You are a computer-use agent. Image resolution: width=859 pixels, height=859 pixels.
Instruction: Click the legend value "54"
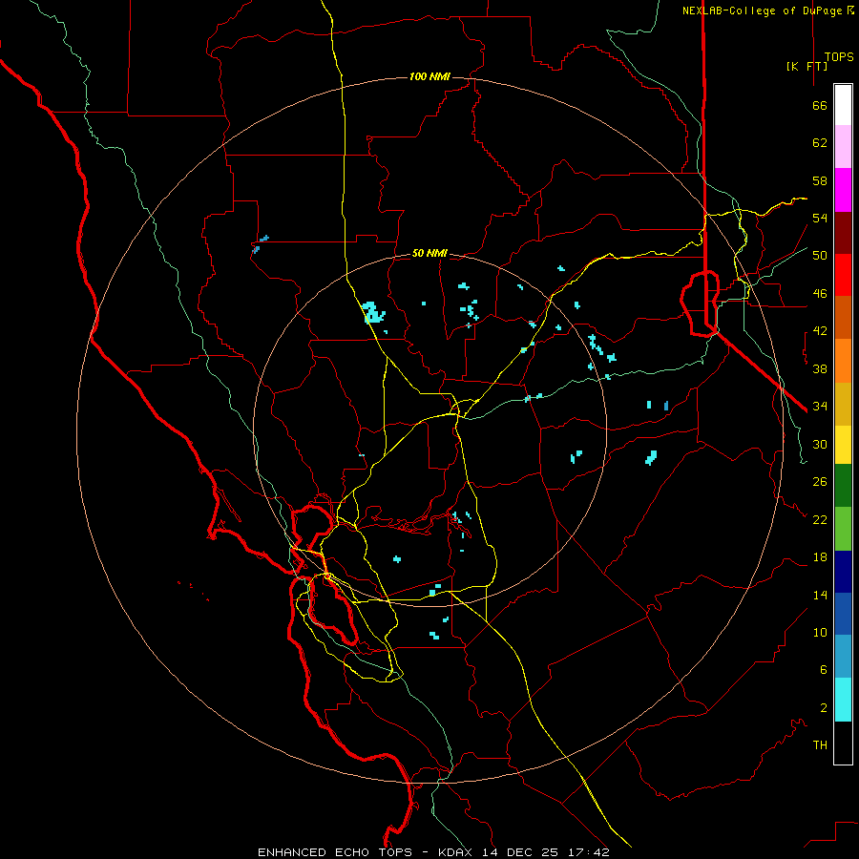click(820, 218)
